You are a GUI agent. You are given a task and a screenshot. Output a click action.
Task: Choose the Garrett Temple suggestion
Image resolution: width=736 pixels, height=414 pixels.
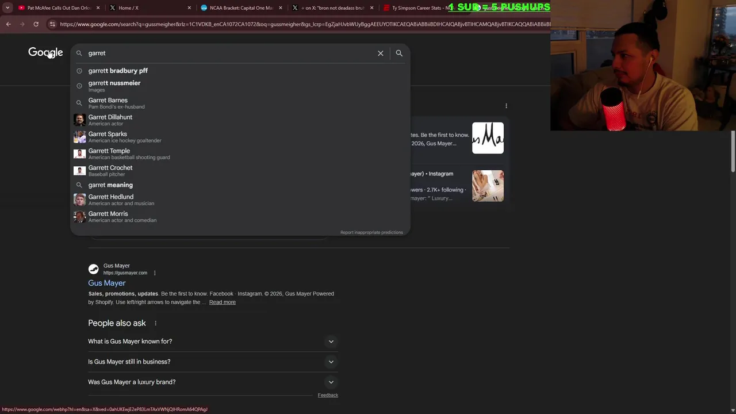pyautogui.click(x=240, y=154)
